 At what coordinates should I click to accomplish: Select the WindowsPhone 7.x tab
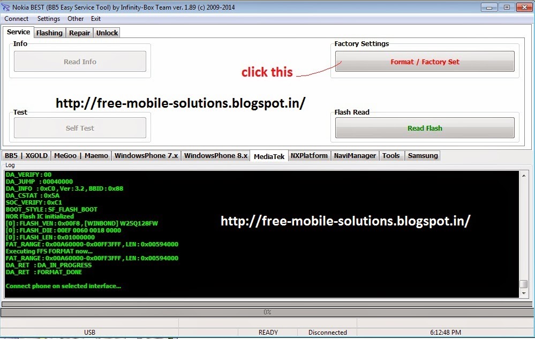[146, 155]
